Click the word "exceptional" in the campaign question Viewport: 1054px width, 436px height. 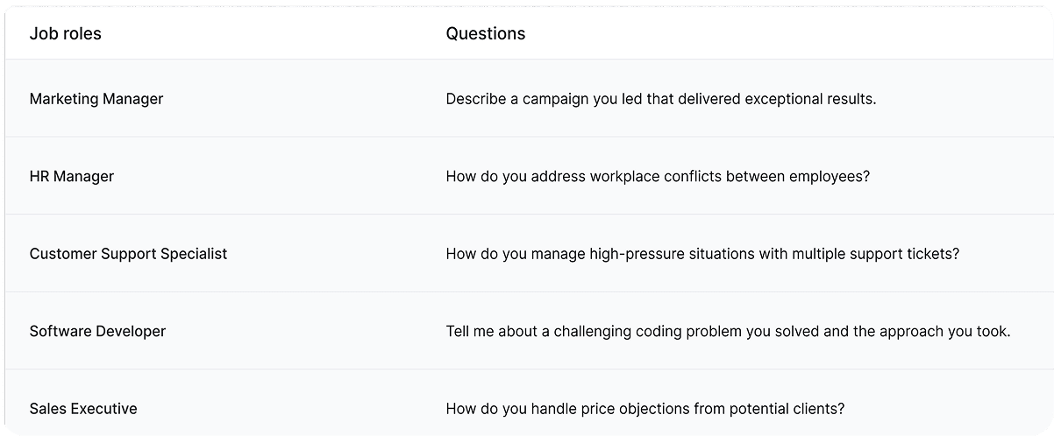point(784,99)
